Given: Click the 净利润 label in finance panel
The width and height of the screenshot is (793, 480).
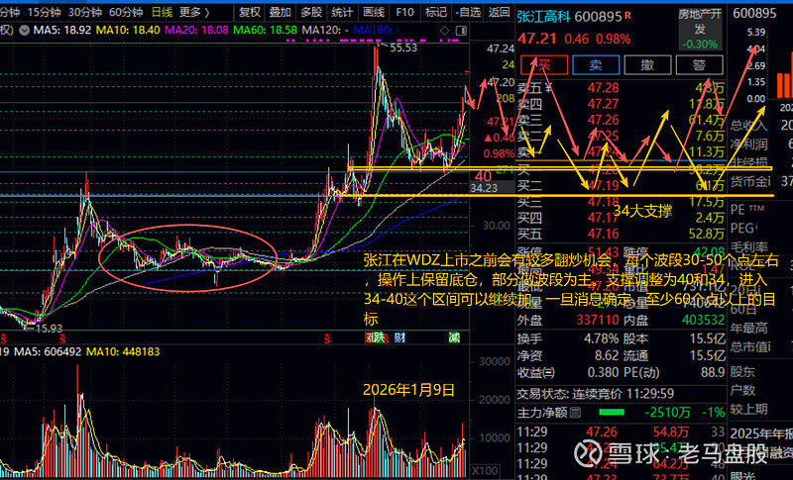Looking at the screenshot, I should point(749,144).
